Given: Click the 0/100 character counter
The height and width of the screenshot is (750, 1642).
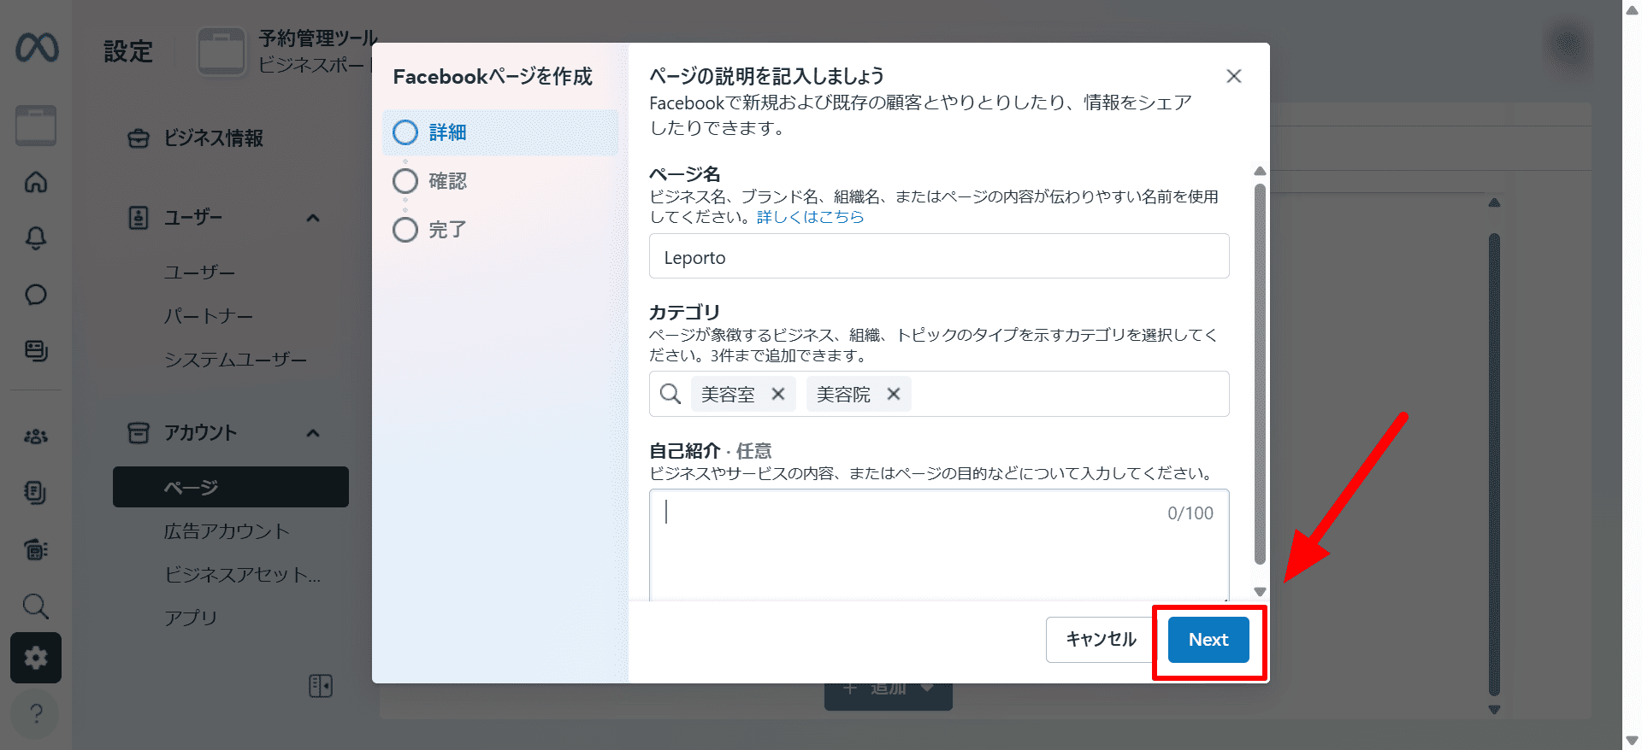Looking at the screenshot, I should (1190, 513).
